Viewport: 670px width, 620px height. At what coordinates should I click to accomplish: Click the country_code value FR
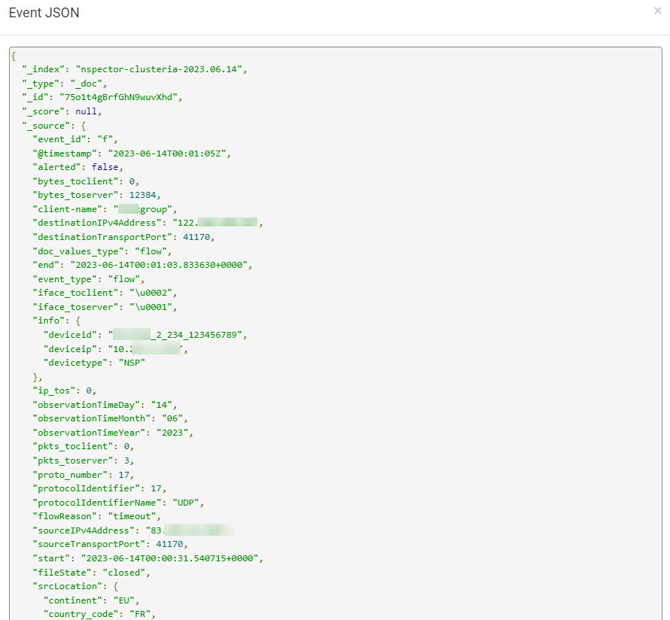coord(140,614)
